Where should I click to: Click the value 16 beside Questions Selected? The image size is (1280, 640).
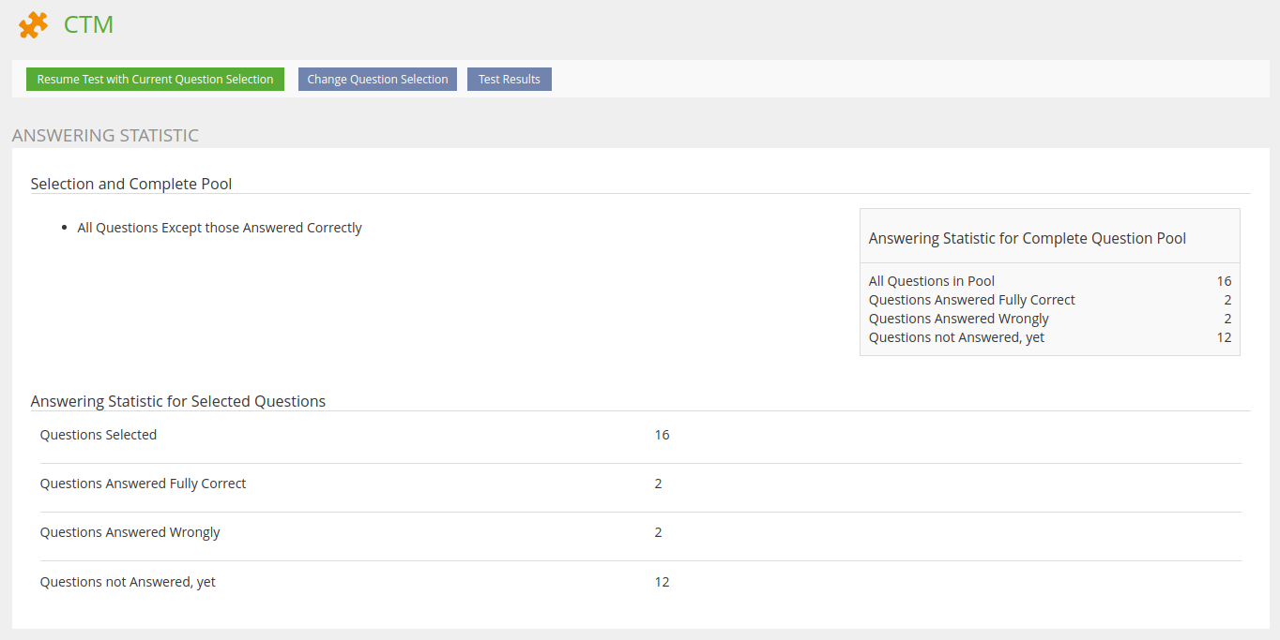coord(662,435)
